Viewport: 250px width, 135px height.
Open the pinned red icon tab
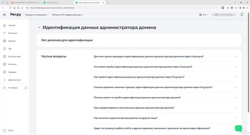click(x=7, y=2)
